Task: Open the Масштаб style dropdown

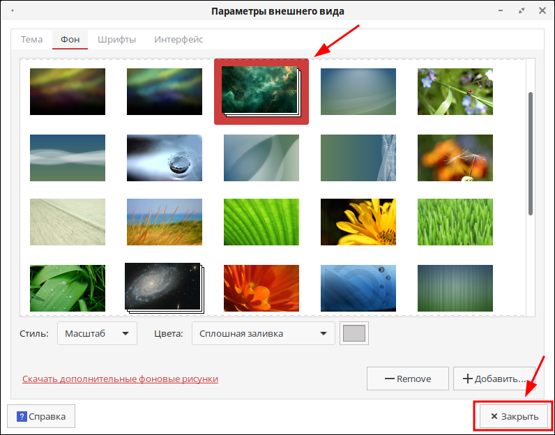Action: pyautogui.click(x=97, y=334)
